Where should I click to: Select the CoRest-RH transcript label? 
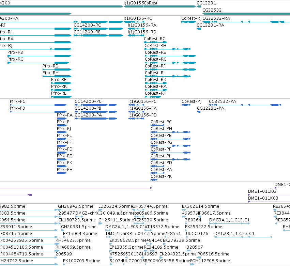click(155, 46)
